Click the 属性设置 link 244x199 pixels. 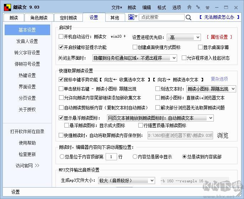point(219,37)
